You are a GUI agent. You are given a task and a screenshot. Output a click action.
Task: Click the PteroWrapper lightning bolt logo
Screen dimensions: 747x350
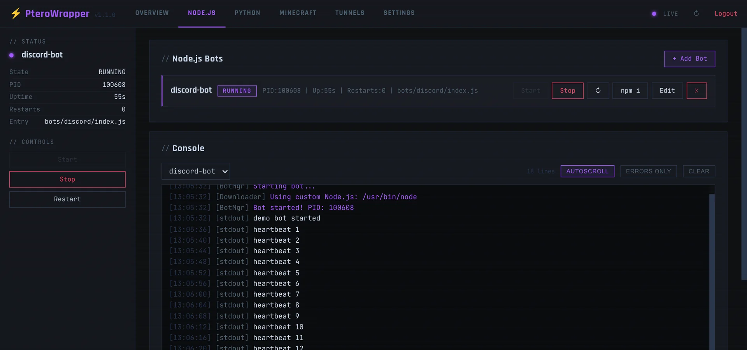pyautogui.click(x=16, y=14)
